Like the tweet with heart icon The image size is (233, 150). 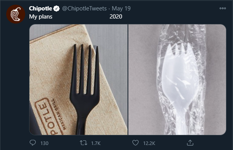135,143
